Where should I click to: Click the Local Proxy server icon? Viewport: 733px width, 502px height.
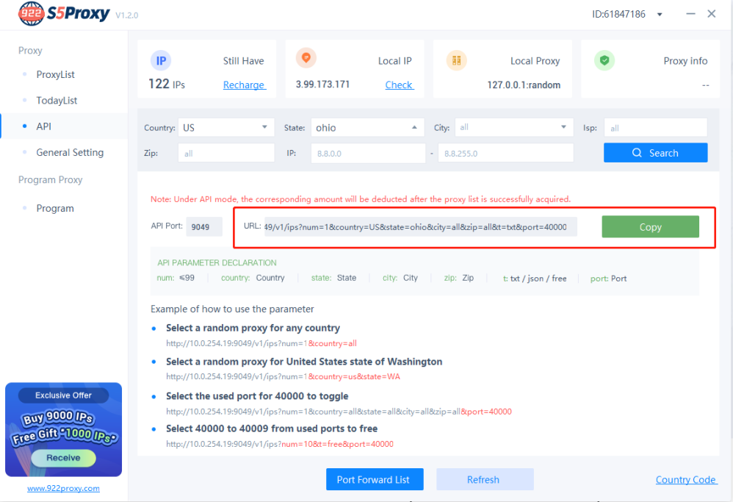point(456,60)
